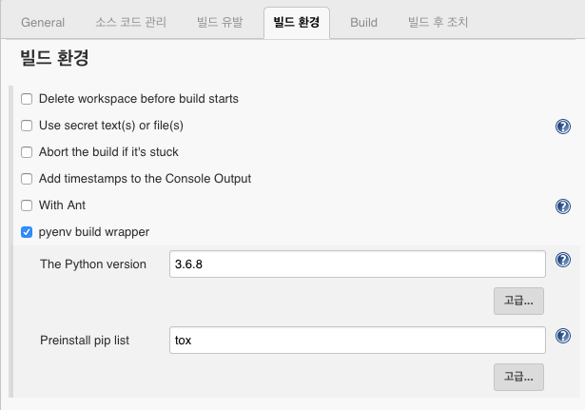Show help for The Python version field
The height and width of the screenshot is (410, 585).
(562, 260)
